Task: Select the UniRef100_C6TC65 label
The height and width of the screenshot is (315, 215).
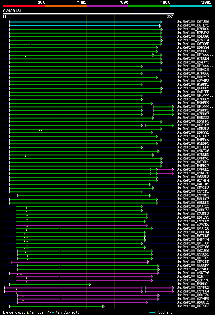Action: (x=193, y=44)
